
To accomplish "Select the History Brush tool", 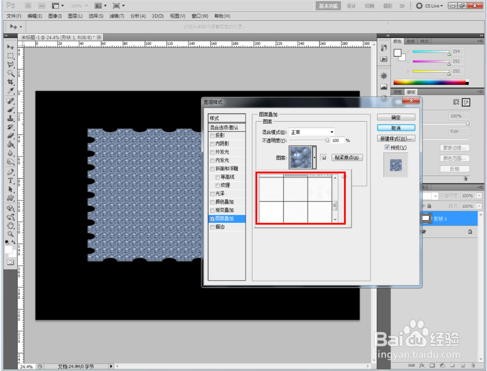I will coord(11,127).
